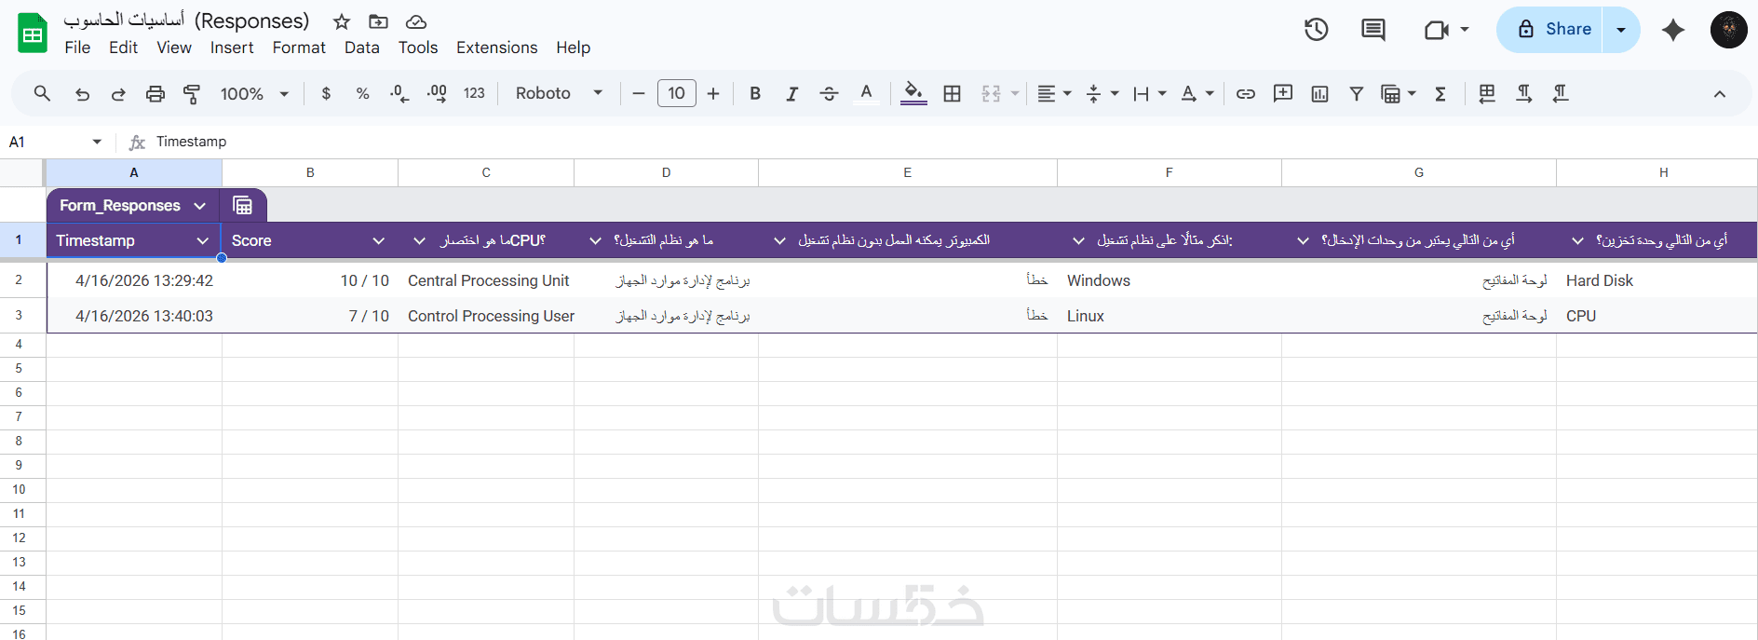
Task: Print the spreadsheet
Action: pos(156,93)
